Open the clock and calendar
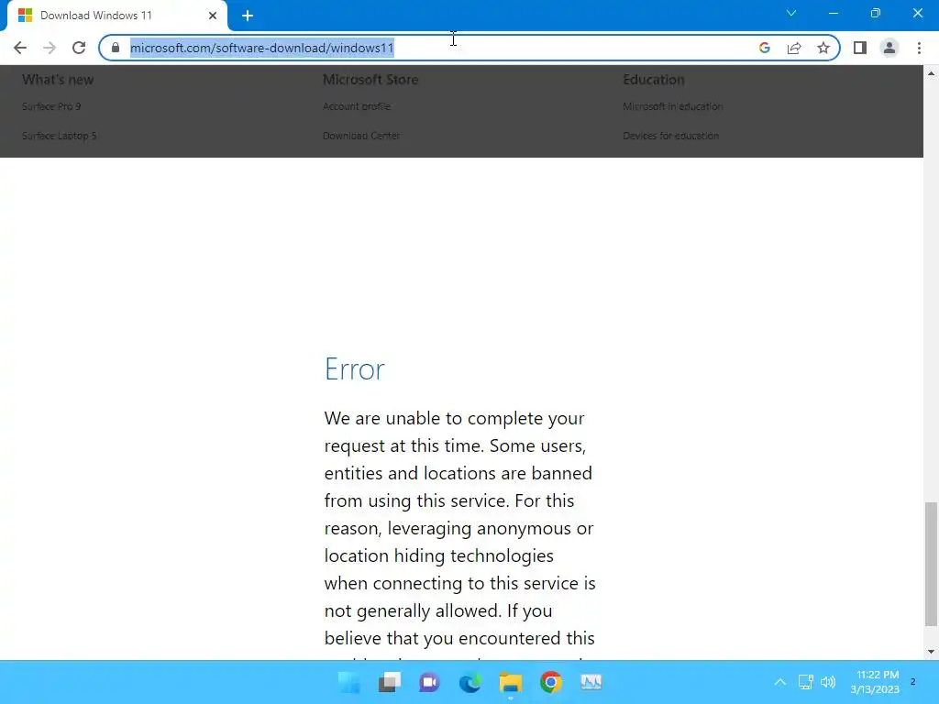Viewport: 939px width, 704px height. pos(875,682)
